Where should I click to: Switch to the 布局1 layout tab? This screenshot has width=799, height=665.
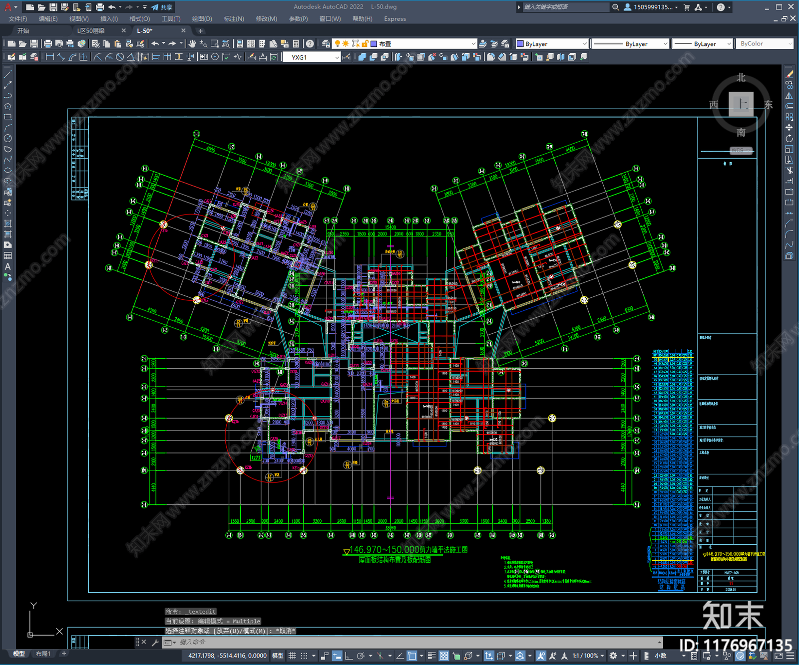point(43,654)
